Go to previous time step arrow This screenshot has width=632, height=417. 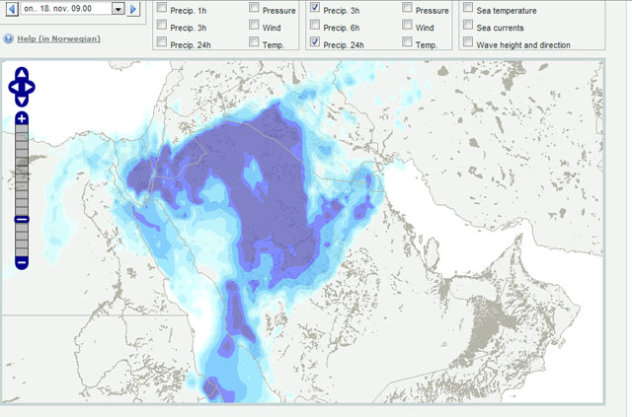12,9
